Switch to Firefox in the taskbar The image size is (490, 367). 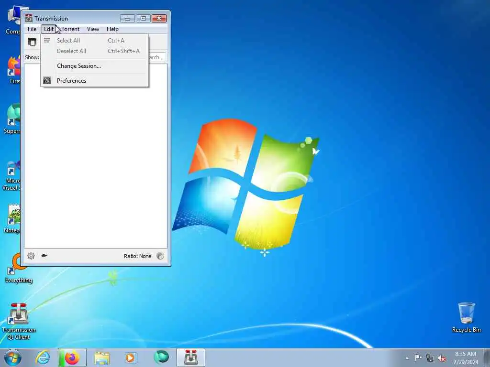pos(72,357)
